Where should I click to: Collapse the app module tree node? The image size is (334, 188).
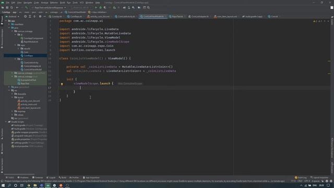point(6,21)
